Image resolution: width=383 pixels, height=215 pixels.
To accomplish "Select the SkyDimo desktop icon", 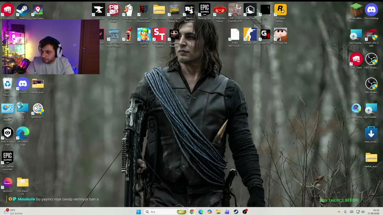I will [7, 185].
